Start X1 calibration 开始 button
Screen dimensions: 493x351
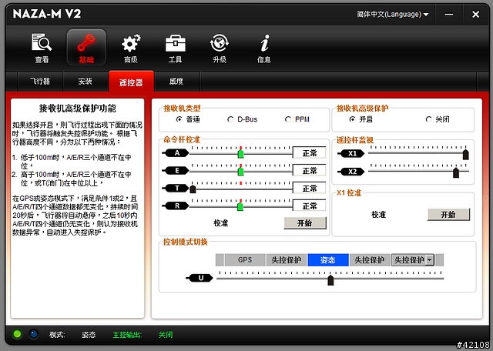coord(448,215)
